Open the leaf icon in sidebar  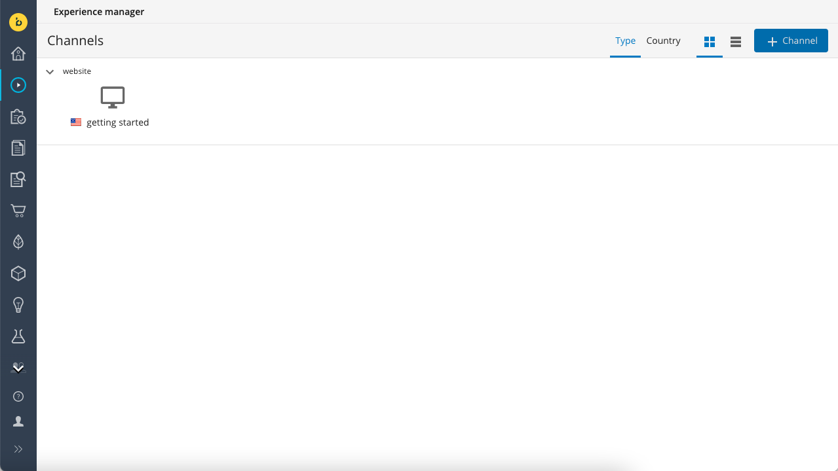tap(18, 242)
